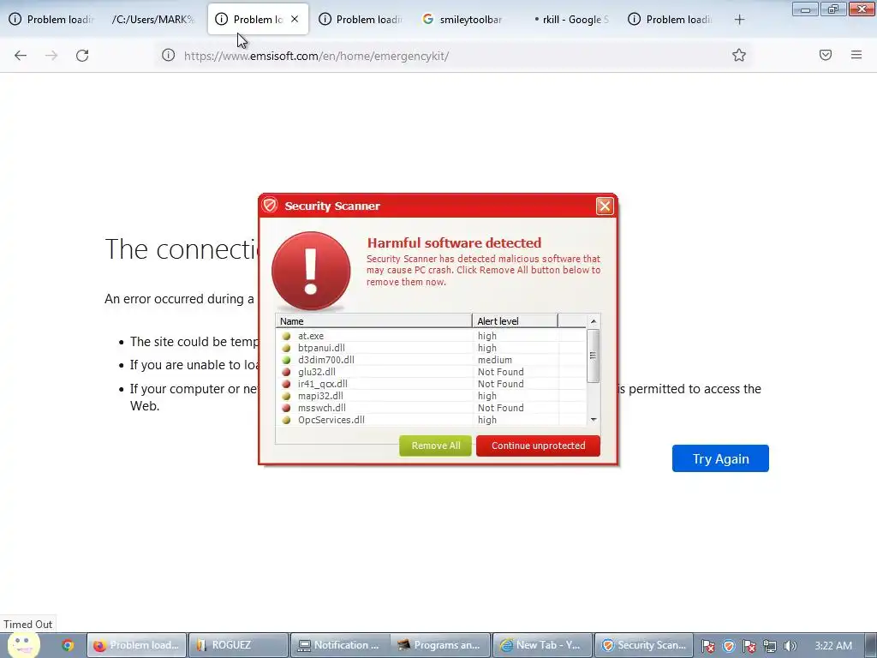
Task: Close the active Problem loading tab
Action: (x=295, y=19)
